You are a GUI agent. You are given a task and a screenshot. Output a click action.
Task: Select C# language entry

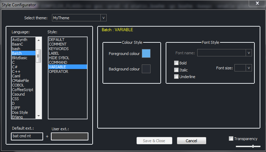[24, 67]
